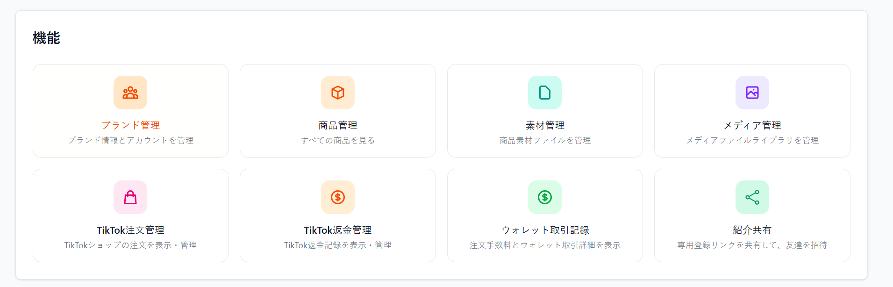
Task: Click TikTok返金管理 to view refund records
Action: coord(337,230)
